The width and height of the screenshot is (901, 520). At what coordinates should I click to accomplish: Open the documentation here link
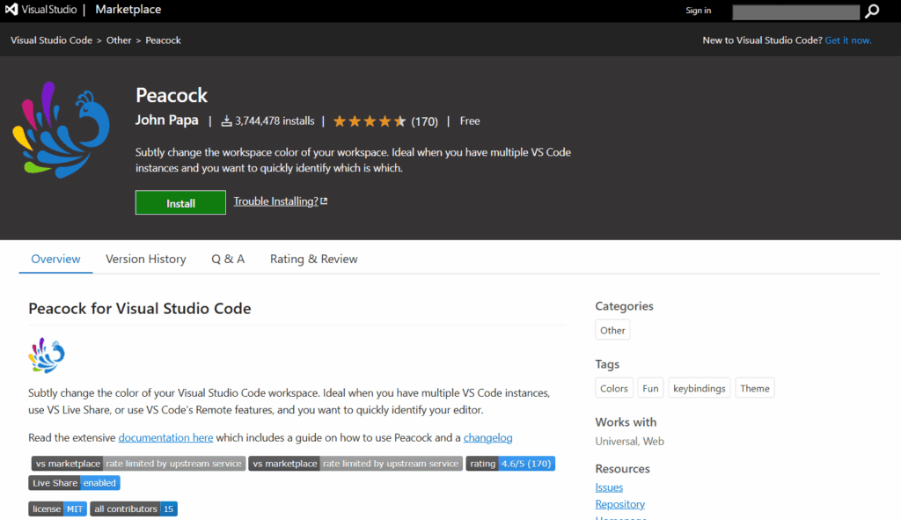click(165, 438)
